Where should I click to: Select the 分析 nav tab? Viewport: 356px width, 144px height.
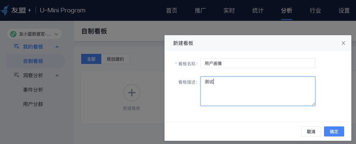click(287, 10)
